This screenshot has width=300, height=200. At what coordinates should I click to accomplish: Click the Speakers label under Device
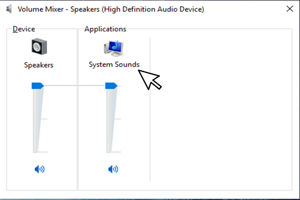coord(39,65)
